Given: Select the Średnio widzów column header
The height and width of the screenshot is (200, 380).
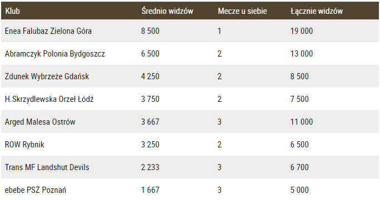Looking at the screenshot, I should tap(167, 11).
